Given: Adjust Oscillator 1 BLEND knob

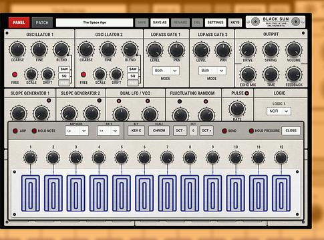Looking at the screenshot, I should [x=61, y=49].
